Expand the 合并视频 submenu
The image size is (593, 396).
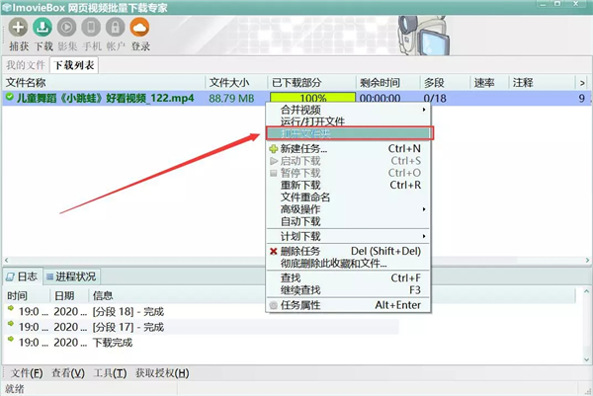(306, 110)
